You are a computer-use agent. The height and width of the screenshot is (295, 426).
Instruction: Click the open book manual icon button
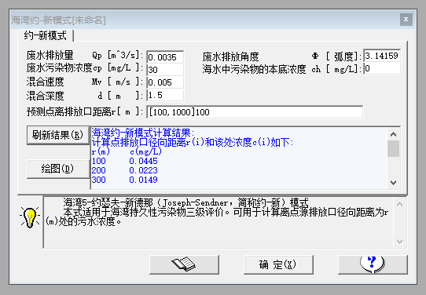(184, 264)
